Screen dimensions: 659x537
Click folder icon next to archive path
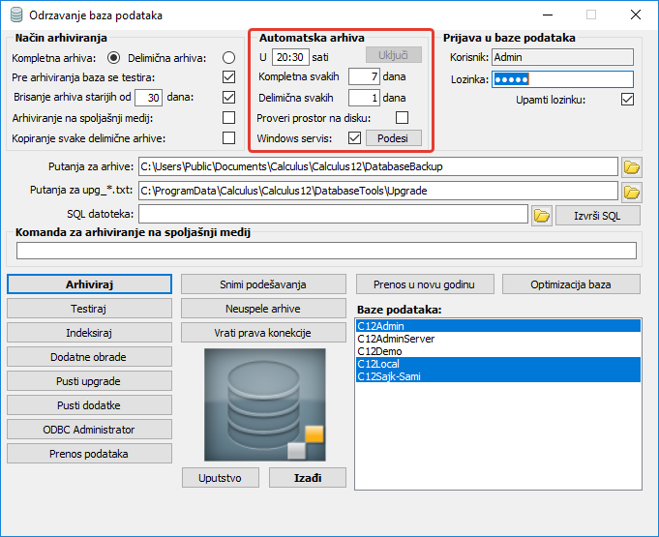coord(632,167)
